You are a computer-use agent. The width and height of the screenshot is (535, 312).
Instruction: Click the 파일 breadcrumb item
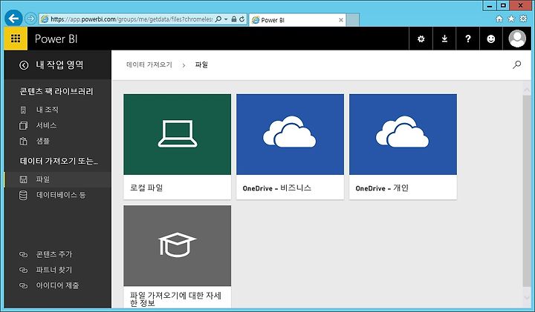click(x=201, y=64)
